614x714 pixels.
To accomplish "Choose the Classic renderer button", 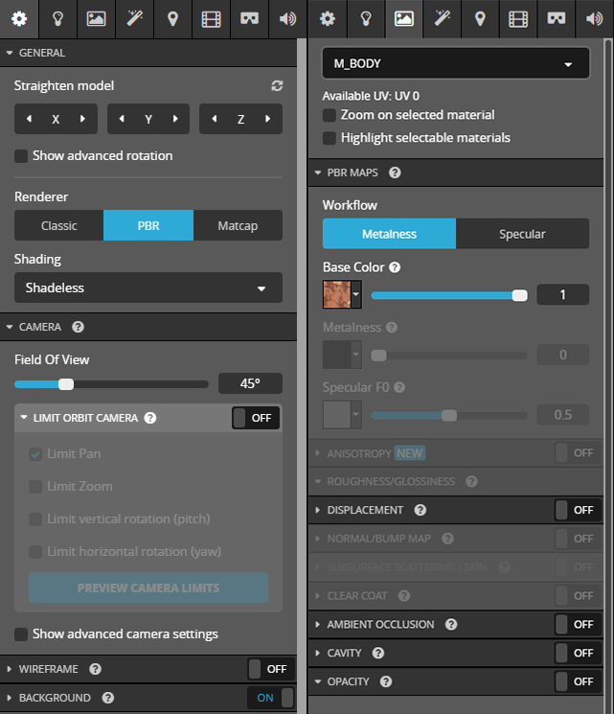I will click(58, 225).
